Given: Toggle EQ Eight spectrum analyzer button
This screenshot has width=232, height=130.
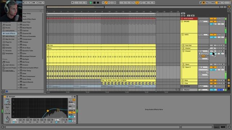Looking at the screenshot, I should pos(74,100).
